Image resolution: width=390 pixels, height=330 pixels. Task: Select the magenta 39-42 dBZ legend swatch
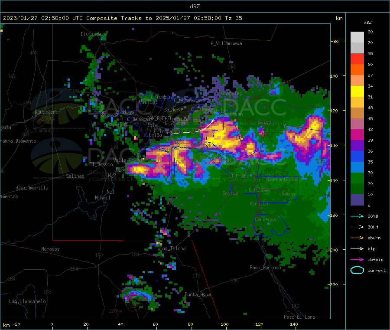click(357, 134)
